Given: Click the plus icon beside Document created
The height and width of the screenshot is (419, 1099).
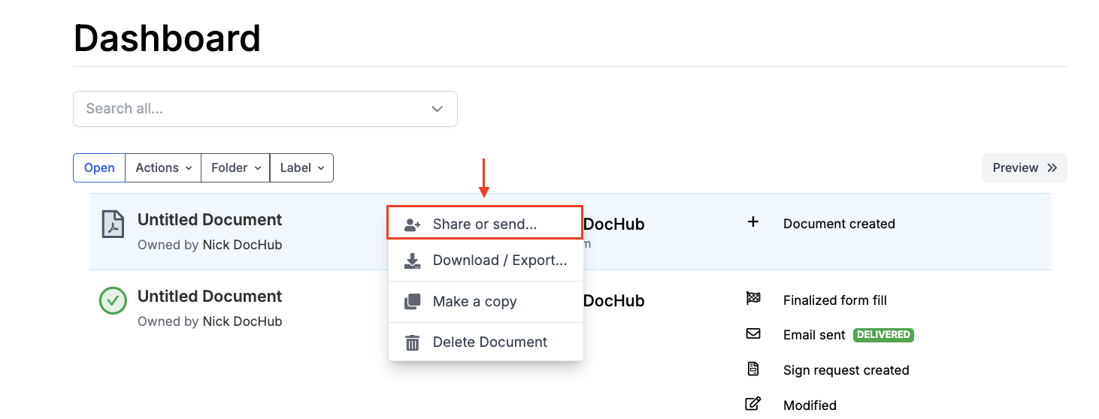Looking at the screenshot, I should pyautogui.click(x=752, y=222).
